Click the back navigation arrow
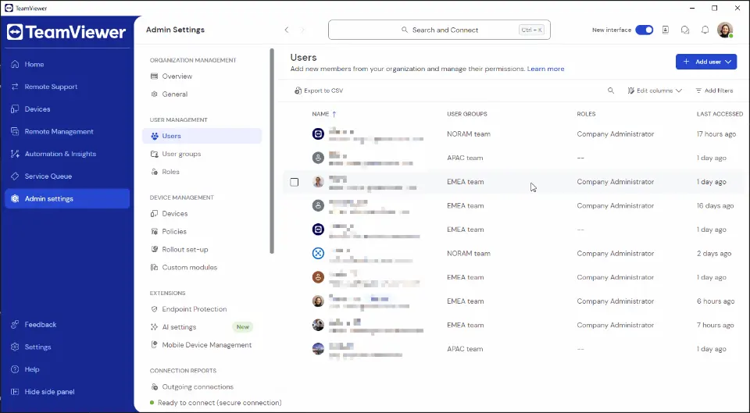Screen dimensions: 750x413 coord(287,30)
